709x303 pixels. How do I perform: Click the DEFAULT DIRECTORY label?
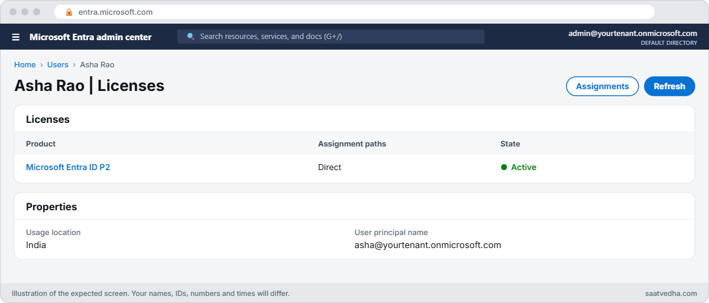click(669, 43)
